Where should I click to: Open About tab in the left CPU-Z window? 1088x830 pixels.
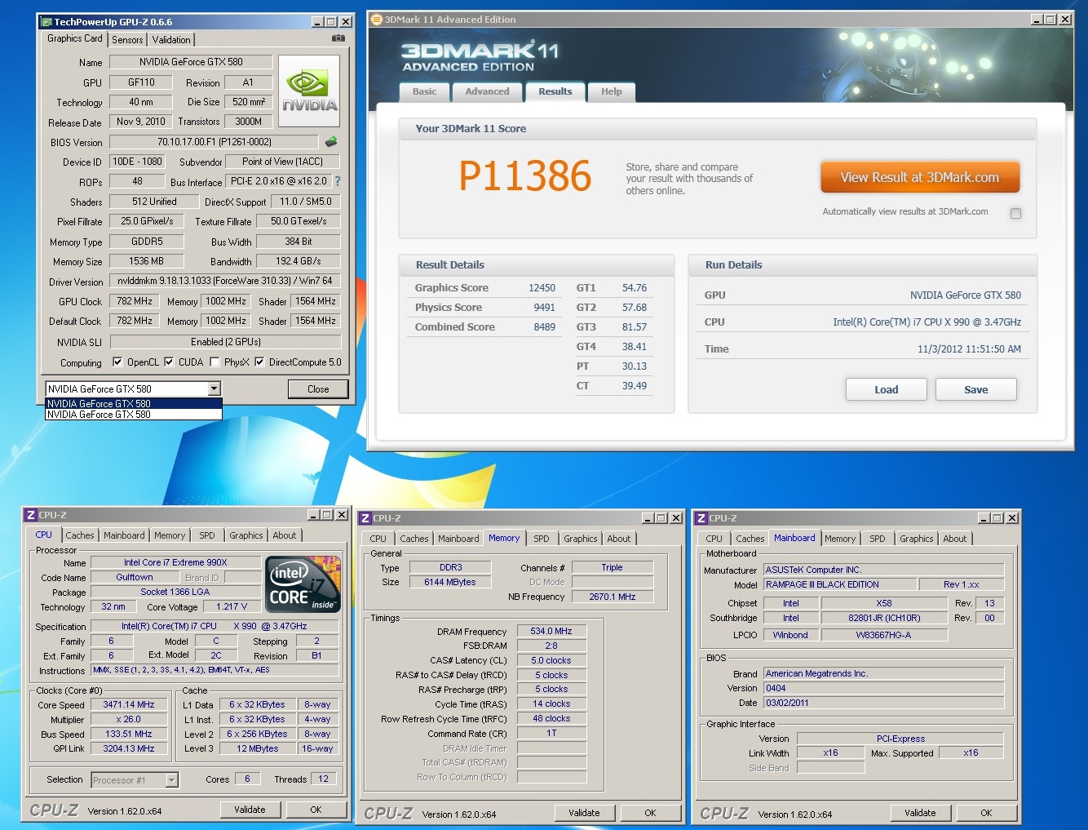point(285,535)
